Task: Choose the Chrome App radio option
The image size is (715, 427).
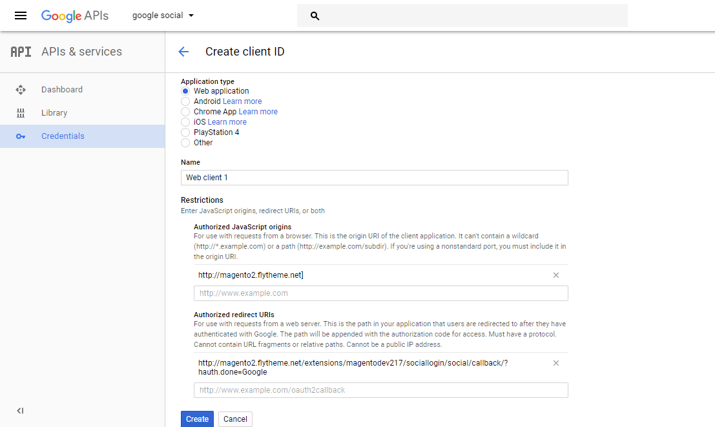Action: pyautogui.click(x=185, y=112)
